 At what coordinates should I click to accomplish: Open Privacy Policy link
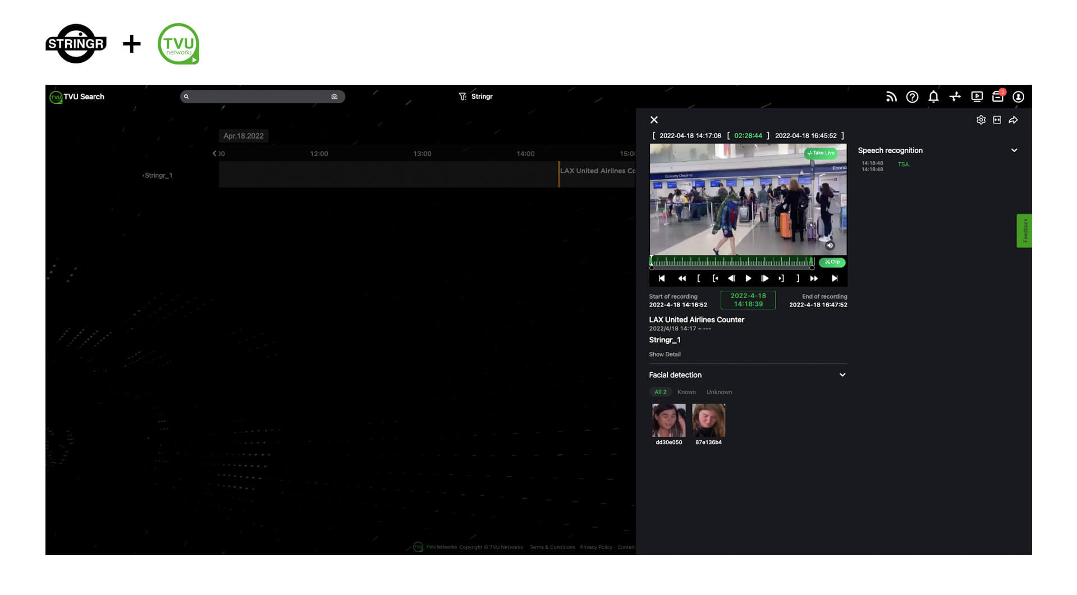coord(596,547)
